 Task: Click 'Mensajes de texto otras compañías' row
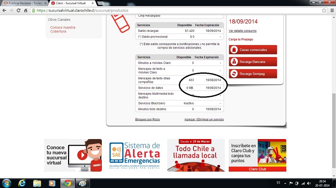(179, 80)
